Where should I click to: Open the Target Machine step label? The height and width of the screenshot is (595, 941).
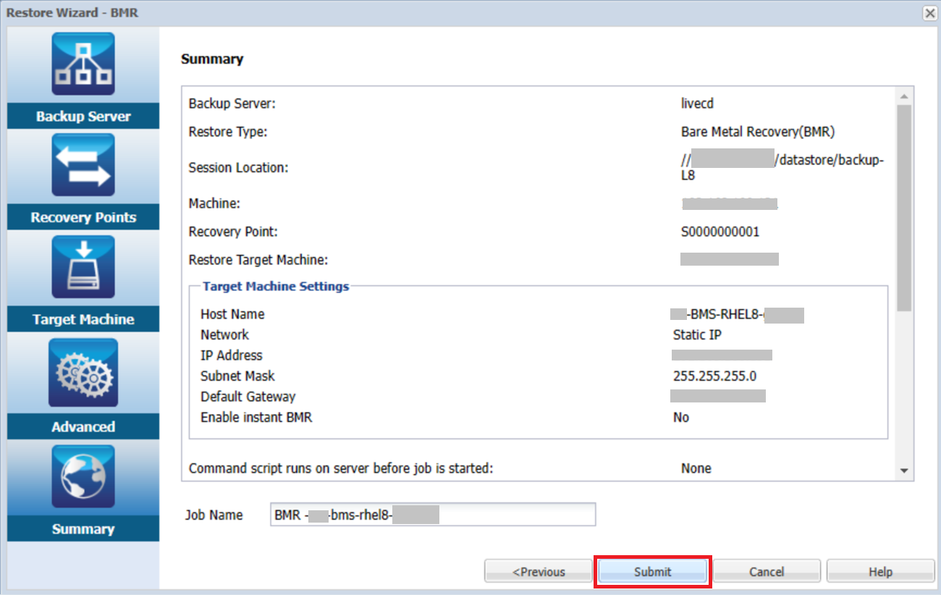click(83, 320)
